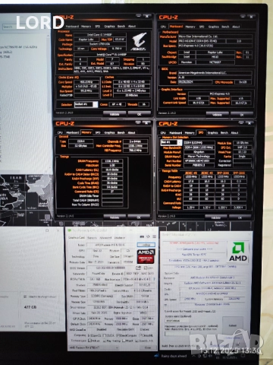This screenshot has height=365, width=273.
Task: Take a GPU-Z screenshot with the camera icon
Action: pyautogui.click(x=142, y=236)
